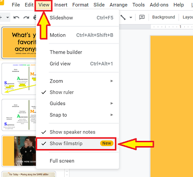Viewport: 193px width, 177px height.
Task: Select the Line tool icon
Action: [x=123, y=17]
